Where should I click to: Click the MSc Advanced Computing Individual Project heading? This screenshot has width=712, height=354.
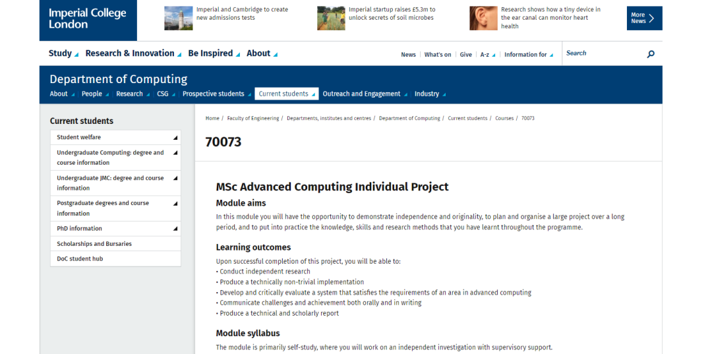(332, 187)
